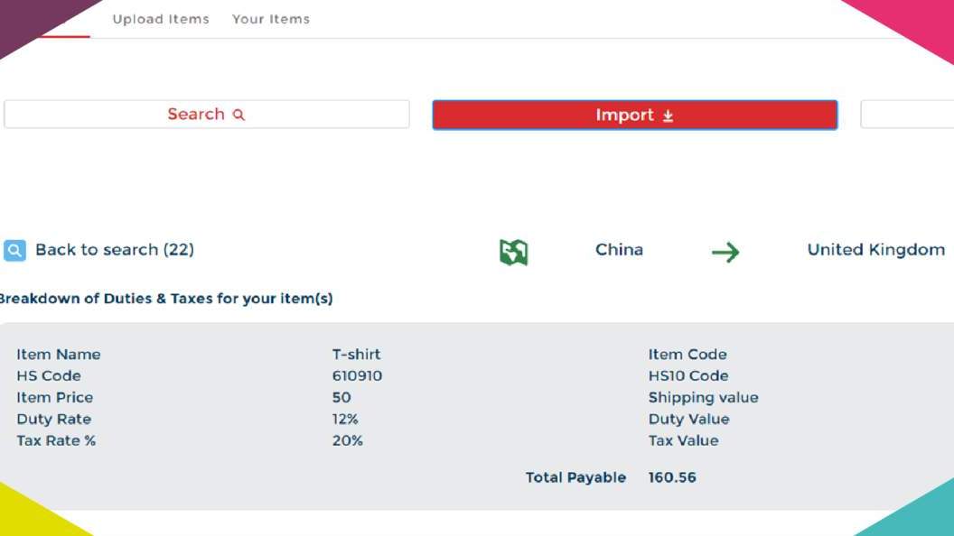Click the 12% duty rate value
Image resolution: width=954 pixels, height=536 pixels.
(345, 420)
